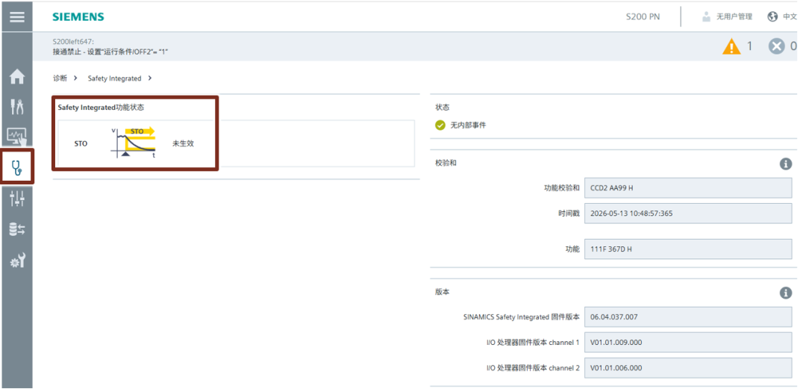
Task: Click the fault count number 0
Action: (794, 46)
